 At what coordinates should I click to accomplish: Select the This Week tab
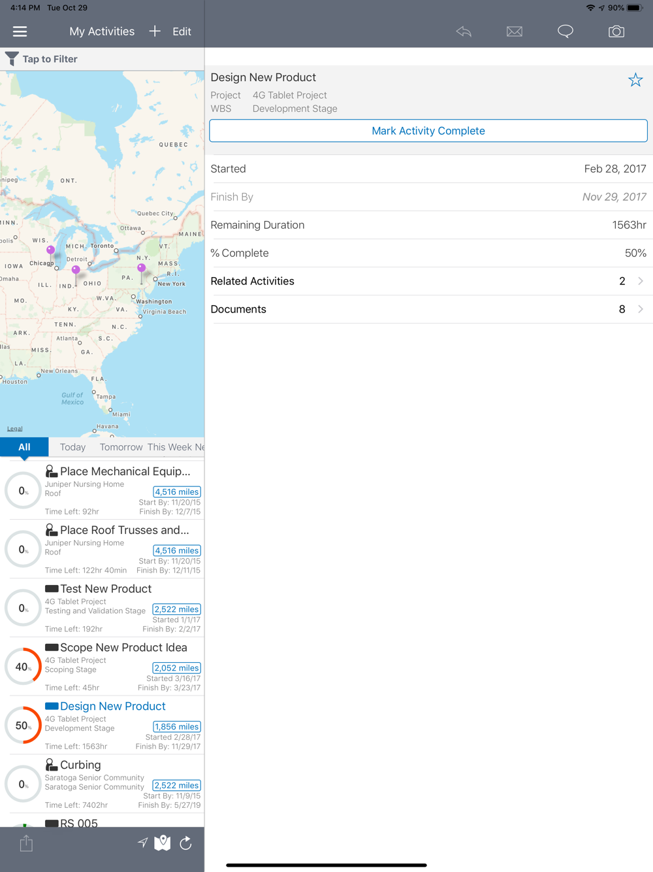[169, 447]
